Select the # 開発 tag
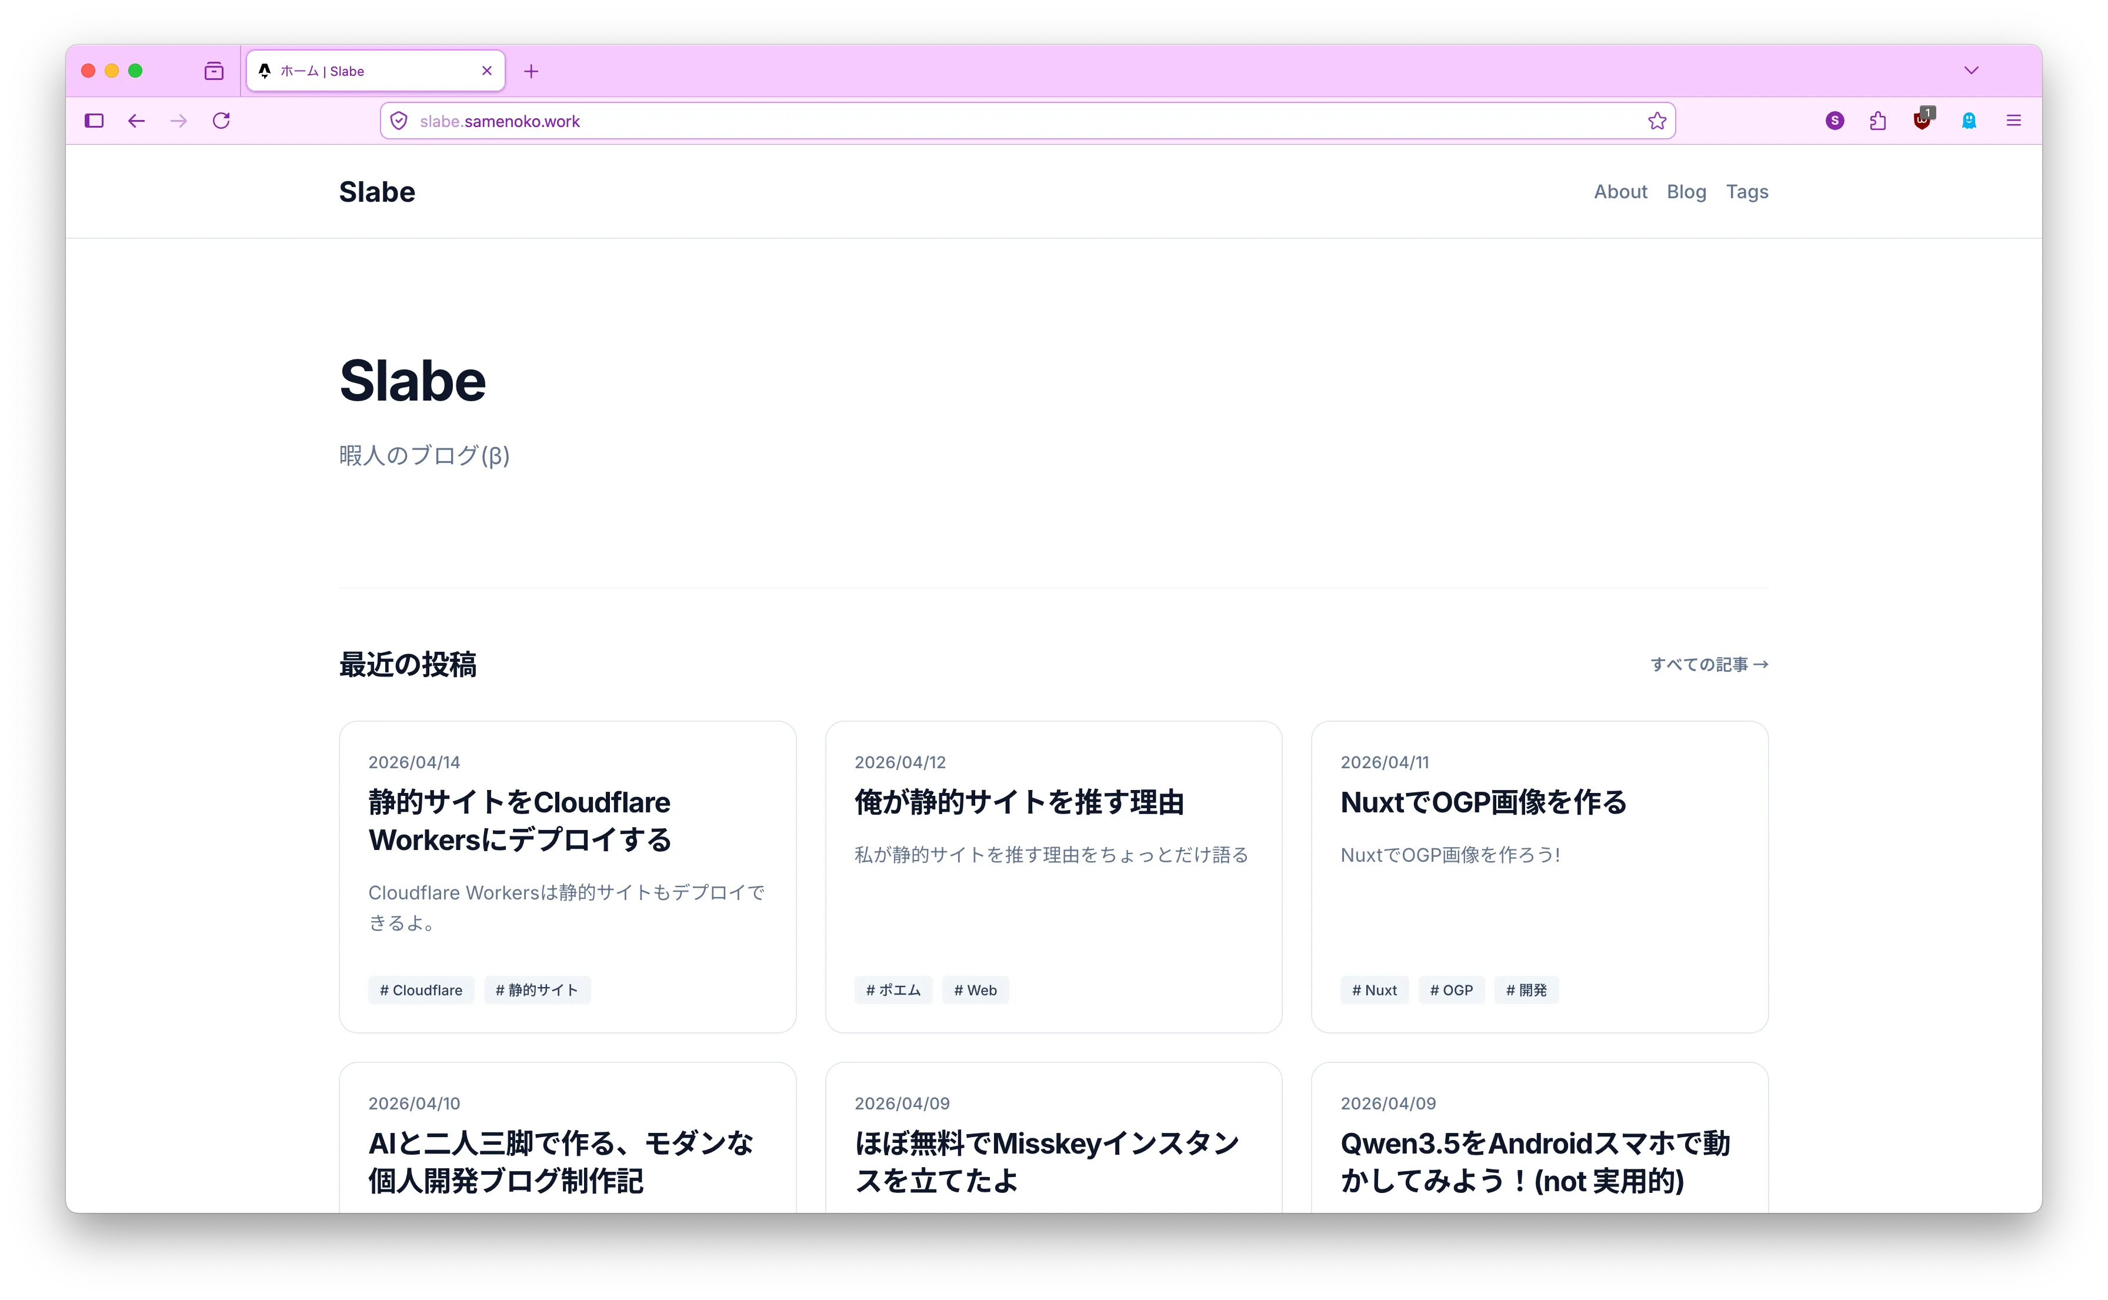This screenshot has height=1300, width=2108. click(x=1526, y=991)
